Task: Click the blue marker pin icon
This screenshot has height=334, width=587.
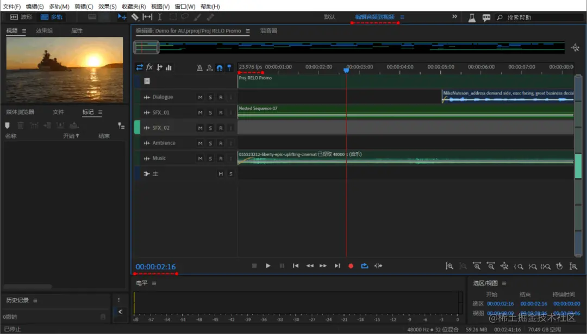Action: [229, 68]
